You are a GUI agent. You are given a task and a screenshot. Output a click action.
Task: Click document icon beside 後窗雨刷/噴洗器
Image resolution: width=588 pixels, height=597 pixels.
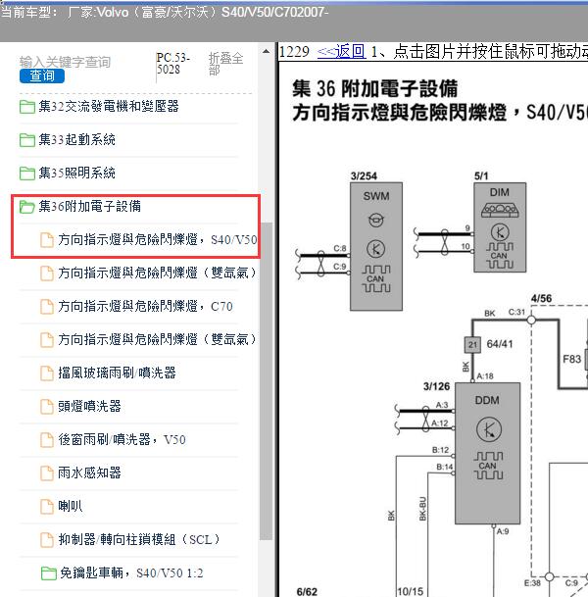[47, 440]
